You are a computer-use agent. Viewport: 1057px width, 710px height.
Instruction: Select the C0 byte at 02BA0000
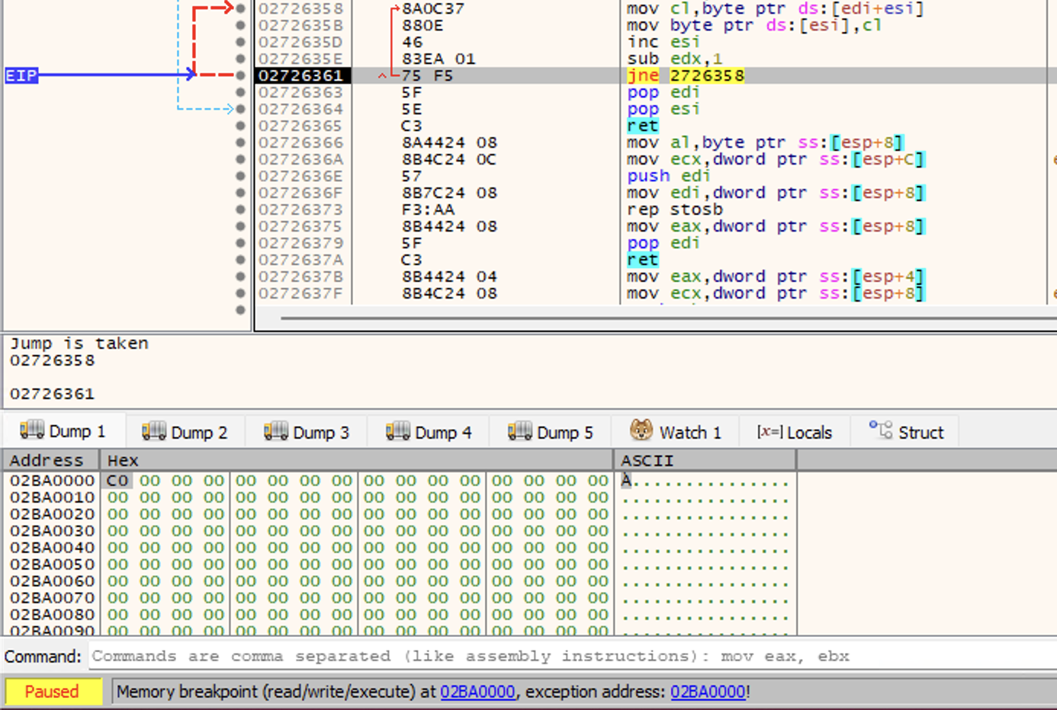[x=117, y=481]
